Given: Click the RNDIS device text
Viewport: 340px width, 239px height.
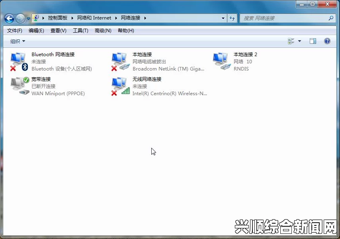Looking at the screenshot, I should [x=241, y=69].
